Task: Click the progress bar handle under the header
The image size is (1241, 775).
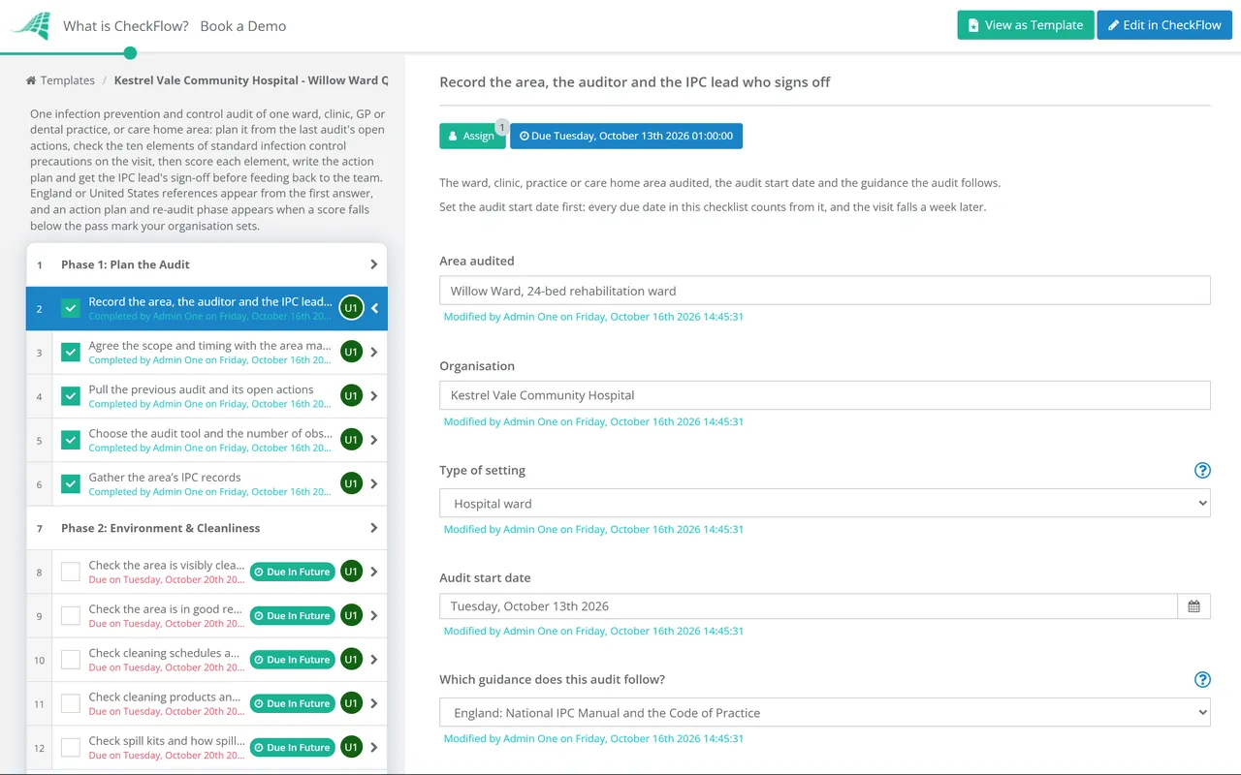Action: (131, 53)
